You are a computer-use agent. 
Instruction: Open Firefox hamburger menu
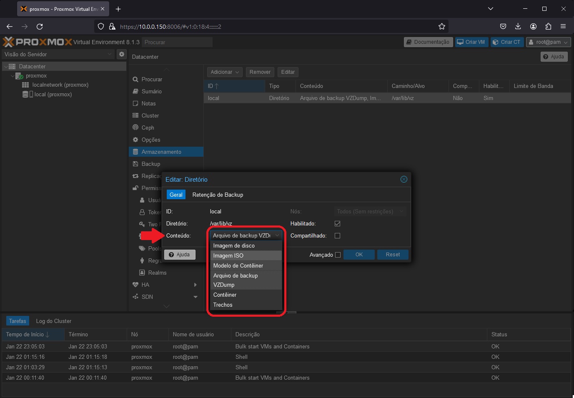(563, 26)
